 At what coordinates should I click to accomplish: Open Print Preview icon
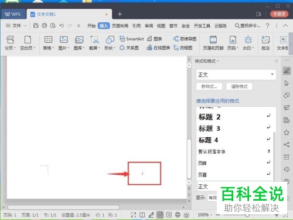pos(53,25)
